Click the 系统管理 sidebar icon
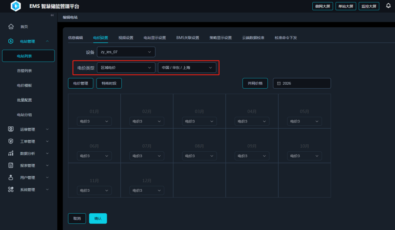 [x=11, y=190]
